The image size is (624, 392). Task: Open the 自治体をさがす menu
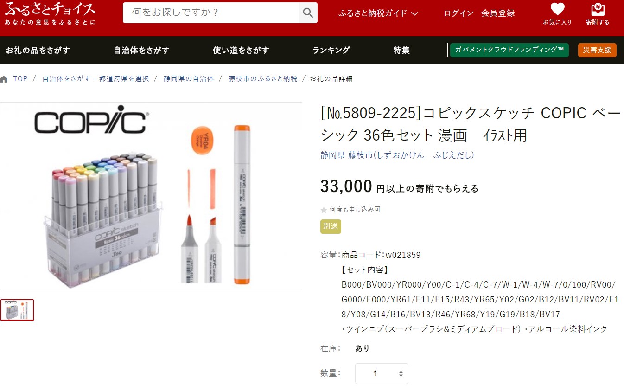point(141,50)
